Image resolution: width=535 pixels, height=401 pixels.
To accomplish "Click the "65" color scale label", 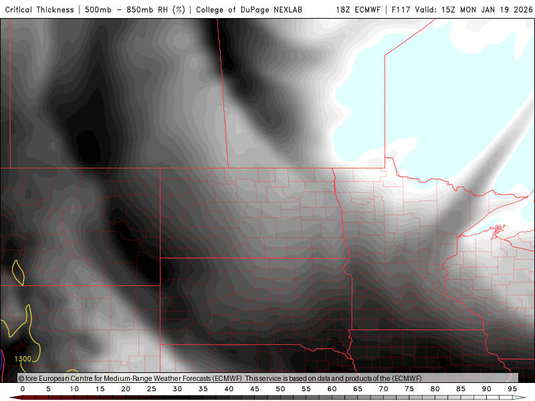I will 358,389.
